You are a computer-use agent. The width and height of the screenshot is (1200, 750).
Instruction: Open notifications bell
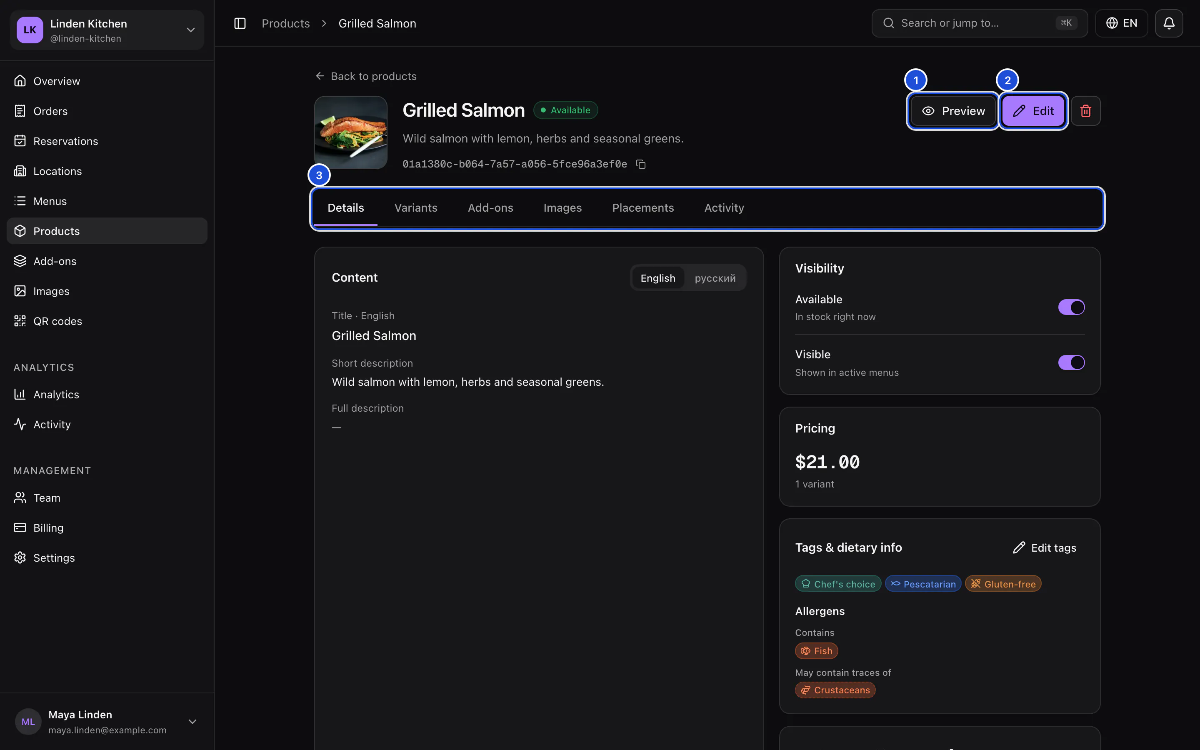click(x=1169, y=23)
